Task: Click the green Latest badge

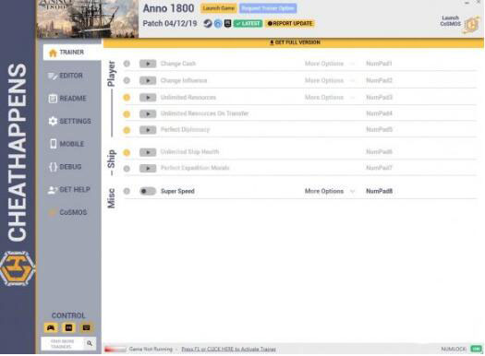Action: click(249, 24)
